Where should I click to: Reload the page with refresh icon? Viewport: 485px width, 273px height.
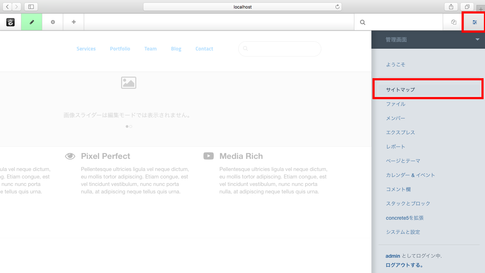337,7
